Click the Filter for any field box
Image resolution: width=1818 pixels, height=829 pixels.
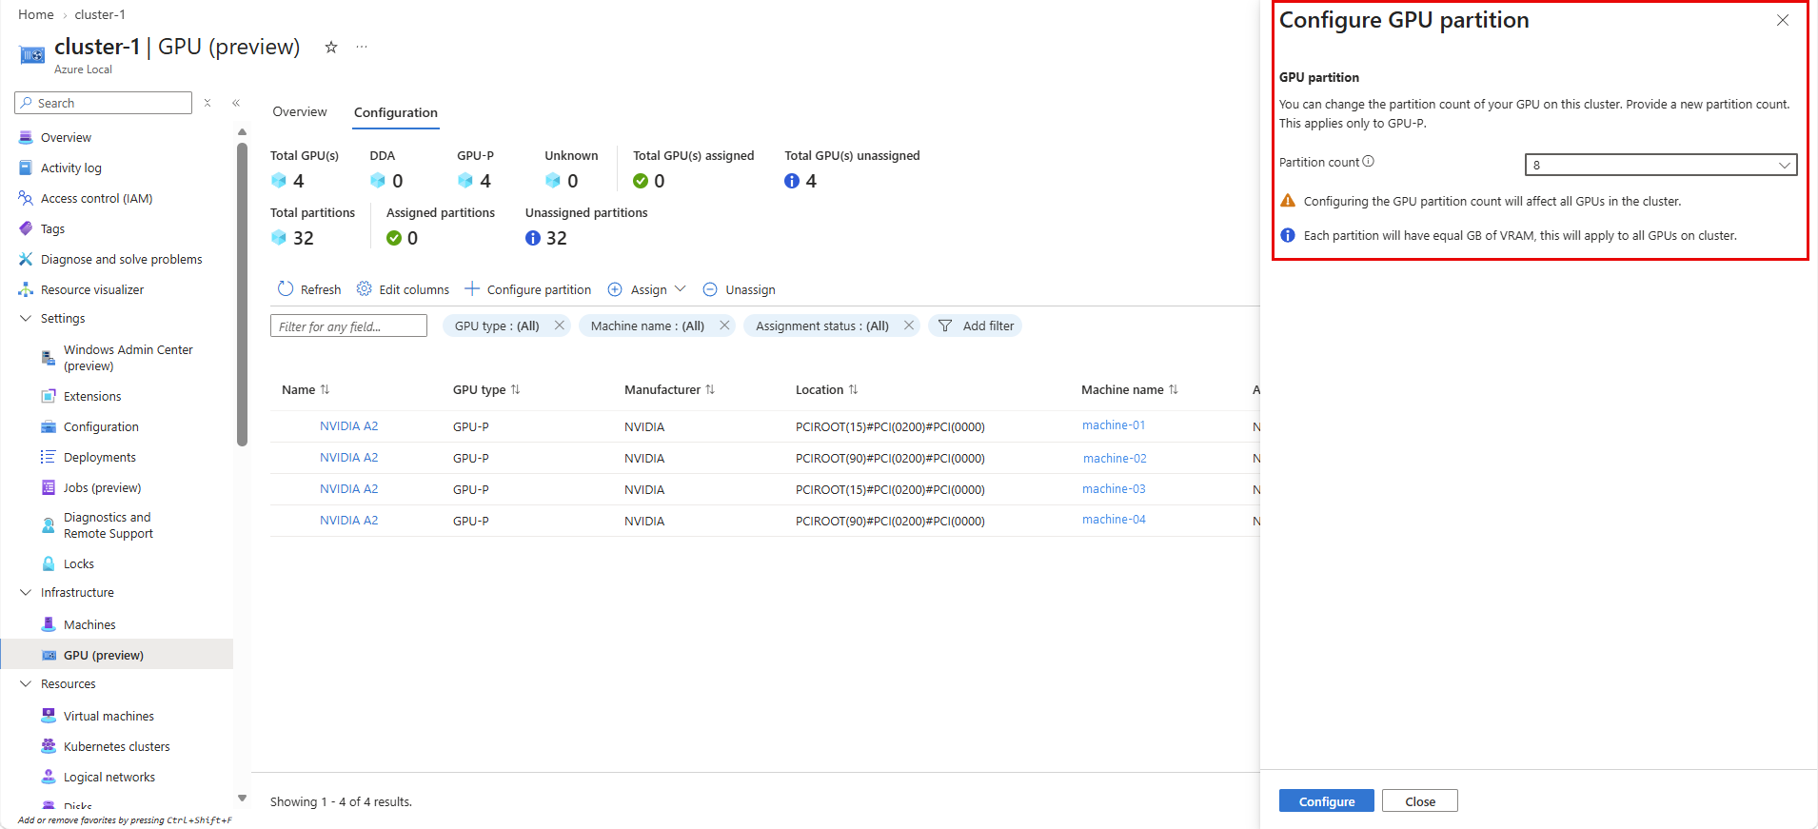click(x=348, y=326)
